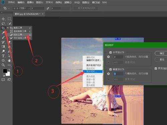Select the Rectangular Marquee tool
167x125 pixels.
click(x=9, y=19)
